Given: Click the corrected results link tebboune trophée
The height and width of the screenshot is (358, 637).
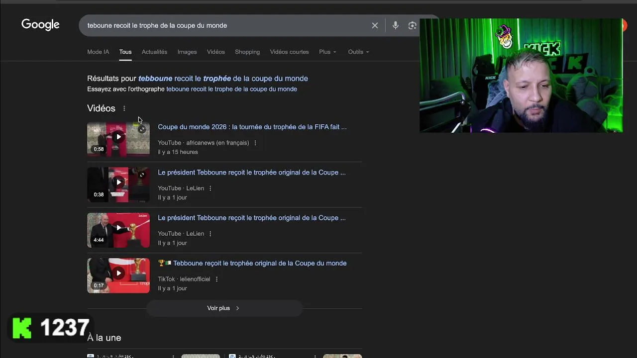Looking at the screenshot, I should (x=223, y=79).
